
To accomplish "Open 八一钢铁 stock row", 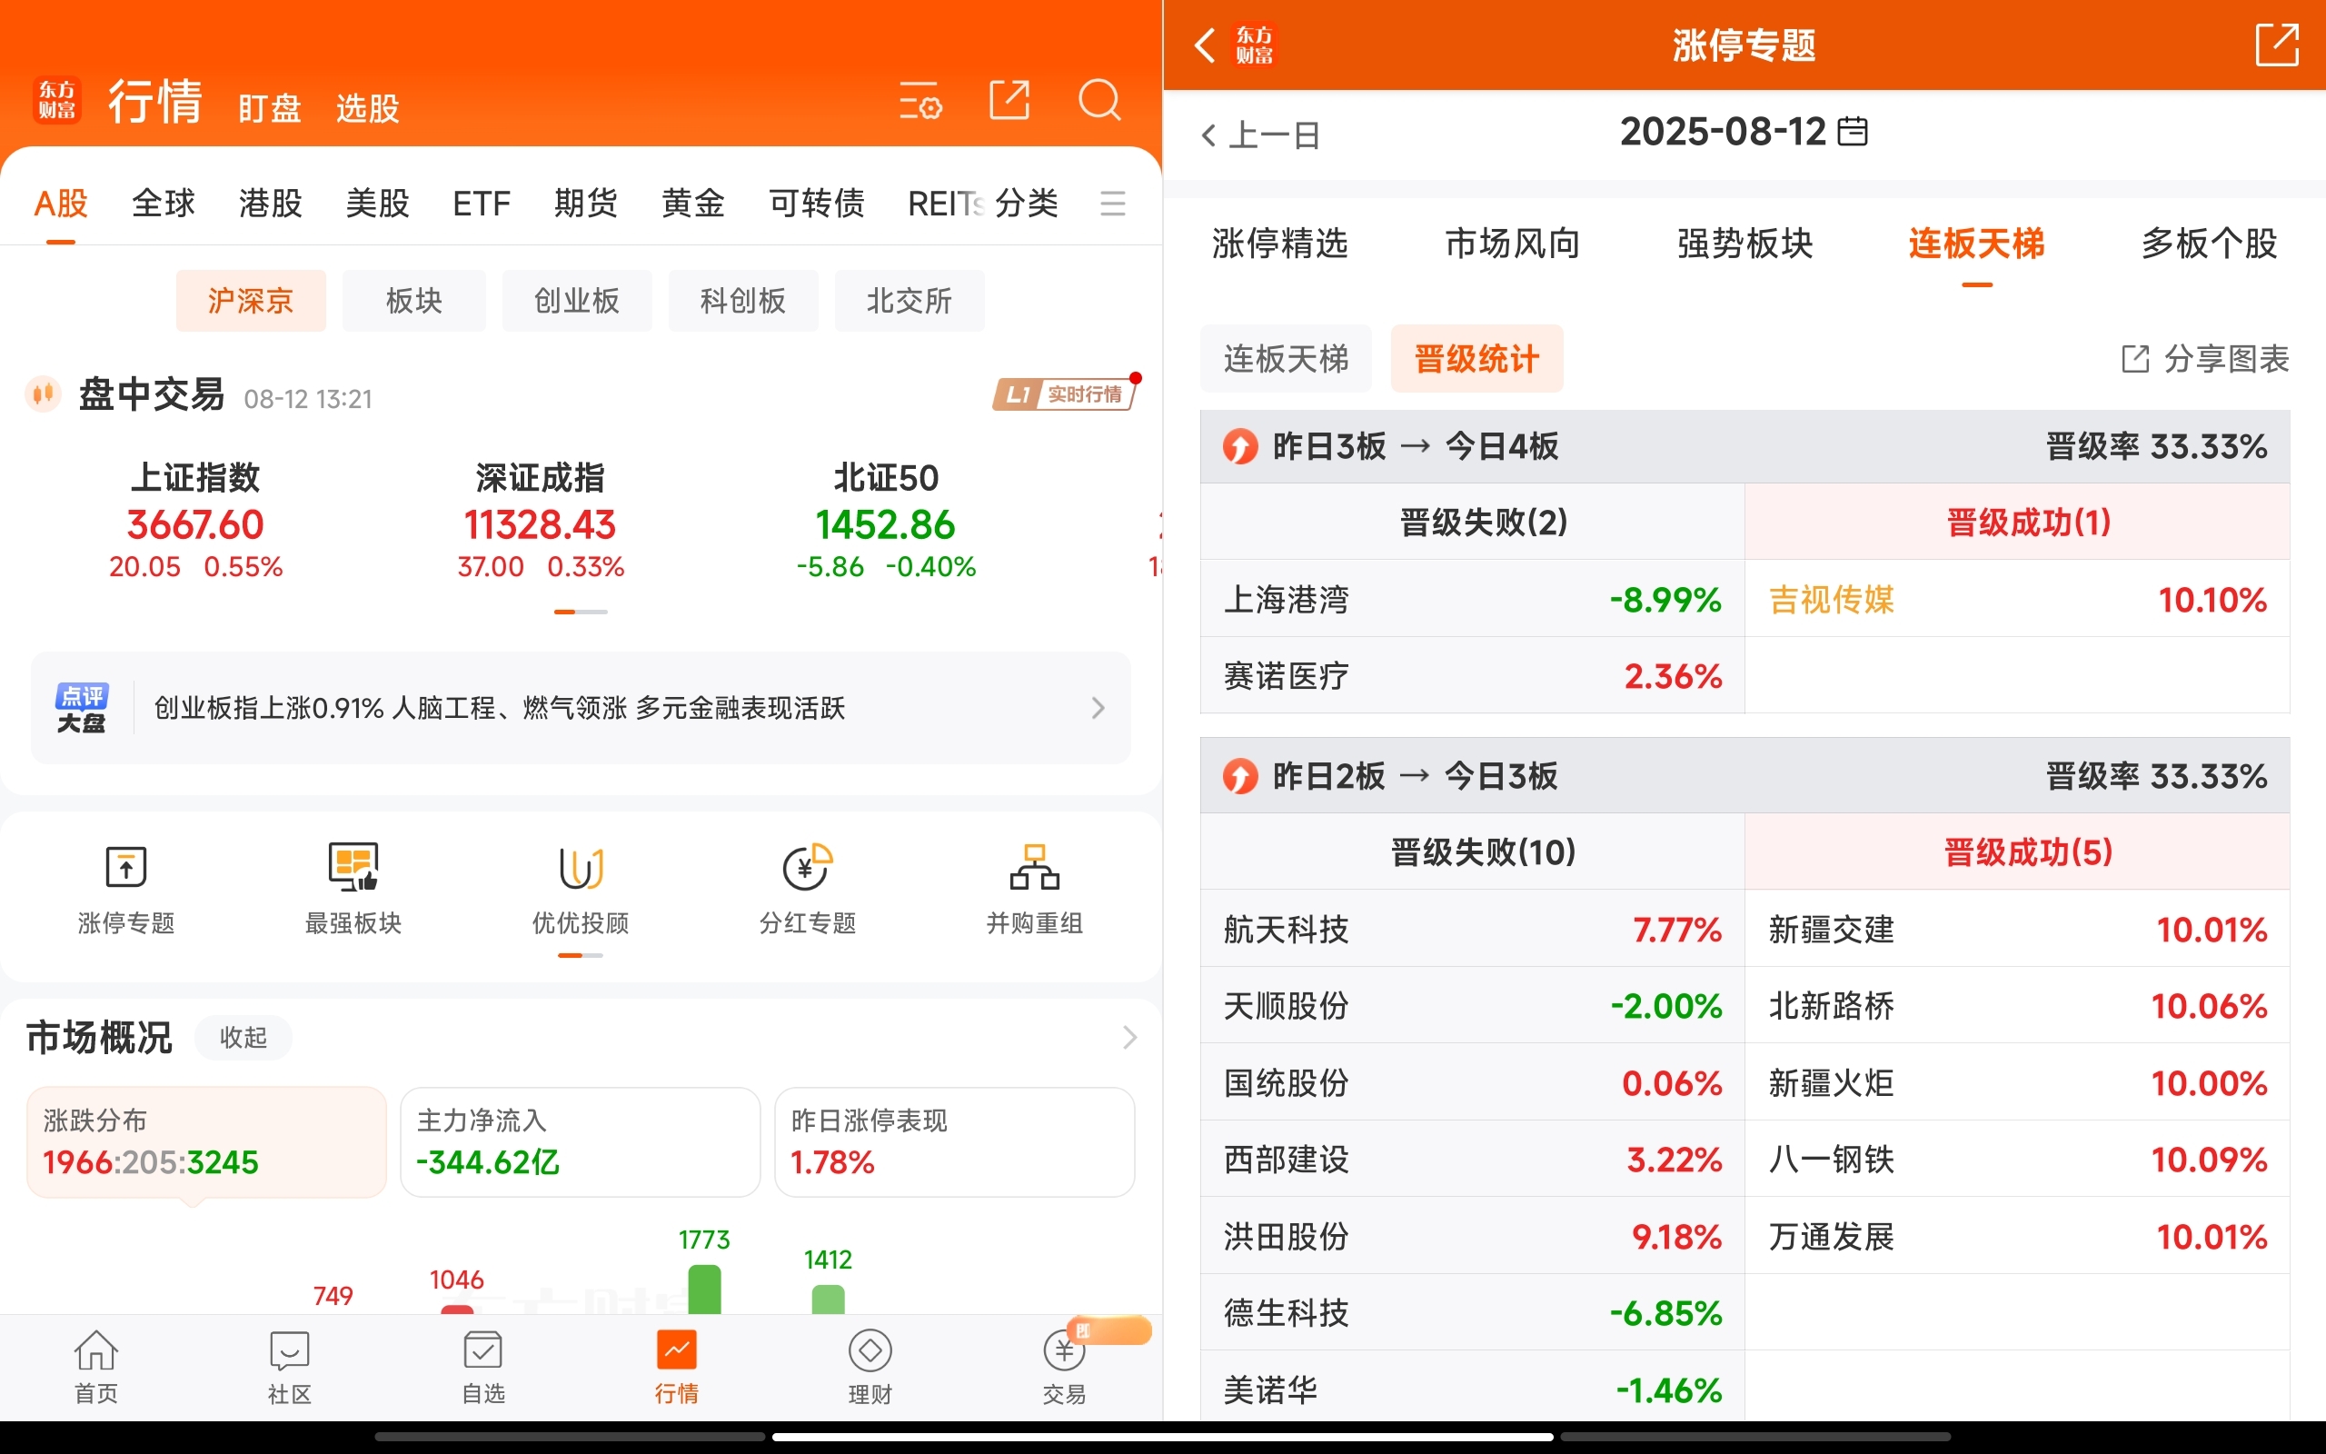I will pyautogui.click(x=2017, y=1159).
